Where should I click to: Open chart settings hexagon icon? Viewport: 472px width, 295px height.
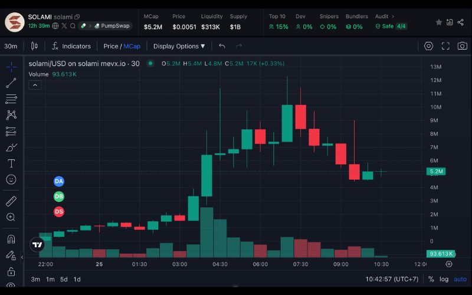(x=429, y=46)
